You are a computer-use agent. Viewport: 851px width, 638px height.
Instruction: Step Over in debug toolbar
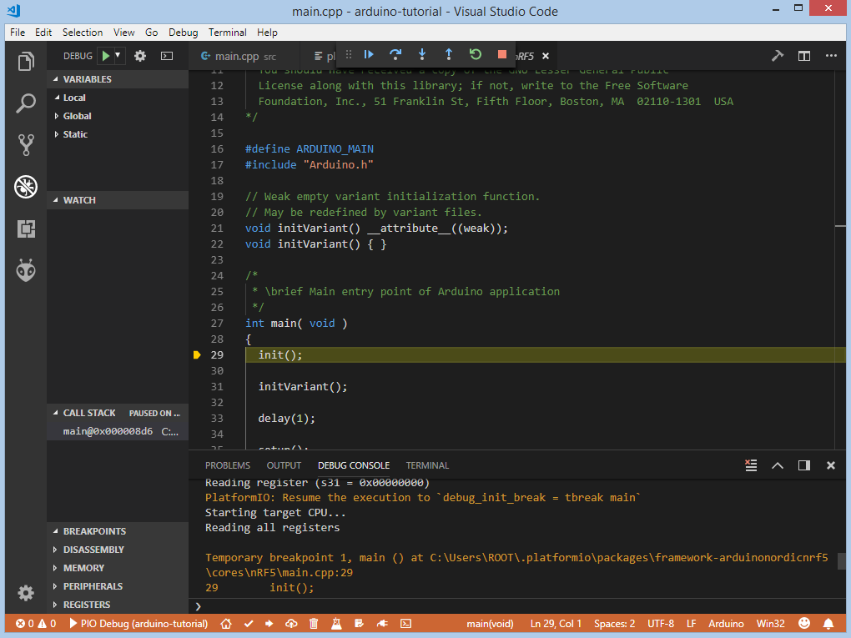(x=395, y=54)
